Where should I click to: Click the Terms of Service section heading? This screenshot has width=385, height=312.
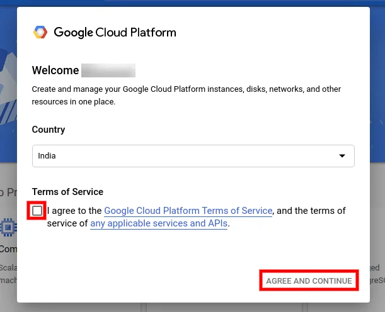pos(67,192)
